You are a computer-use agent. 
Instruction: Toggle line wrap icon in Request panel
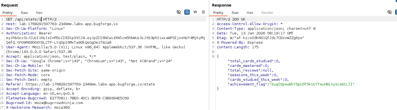click(x=187, y=12)
